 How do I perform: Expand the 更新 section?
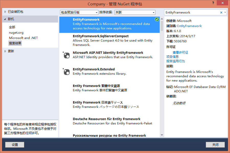[5, 51]
